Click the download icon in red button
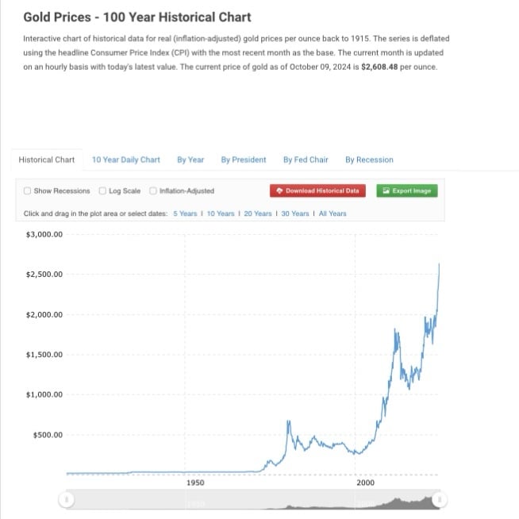 point(279,190)
